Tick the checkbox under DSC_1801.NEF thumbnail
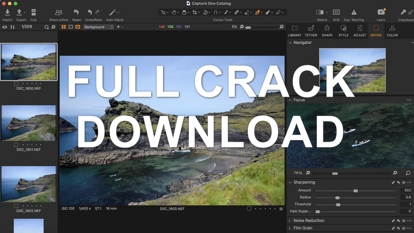The width and height of the screenshot is (414, 233). 16,145
